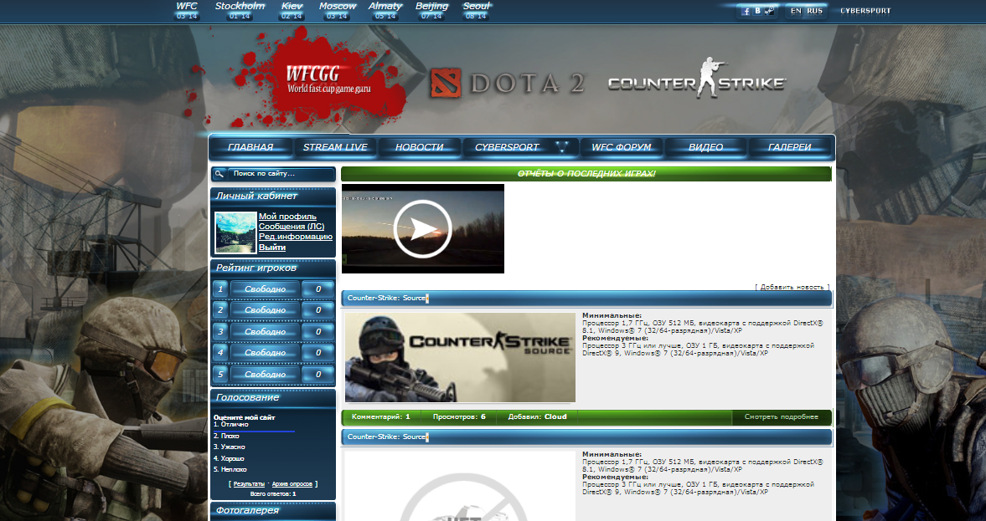The height and width of the screenshot is (521, 986).
Task: Expand the CYBERSPORT menu arrow
Action: (x=562, y=147)
